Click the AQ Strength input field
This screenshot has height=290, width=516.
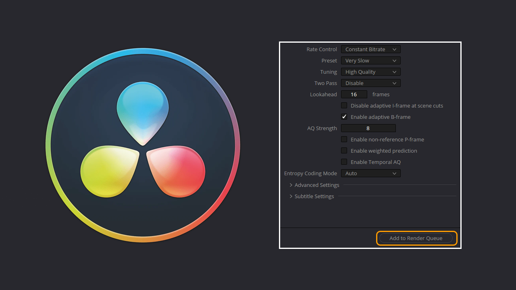(x=368, y=128)
